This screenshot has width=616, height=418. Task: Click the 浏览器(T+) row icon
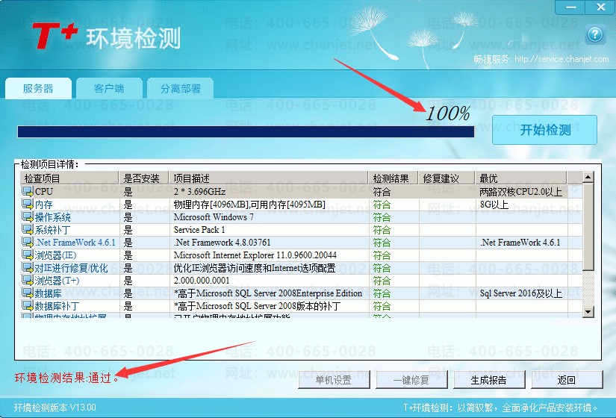click(28, 281)
